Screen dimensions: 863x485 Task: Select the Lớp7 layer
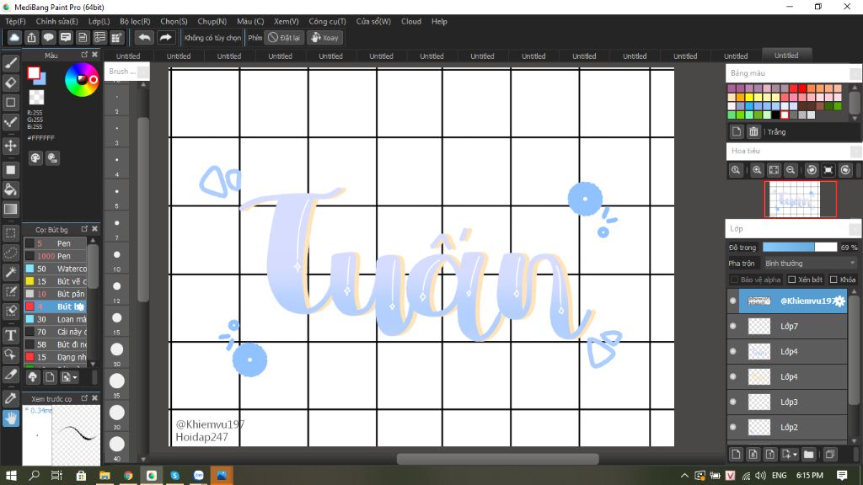pos(787,326)
